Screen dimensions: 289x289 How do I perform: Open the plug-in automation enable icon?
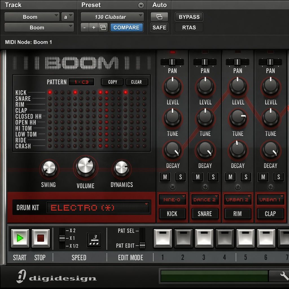point(159,17)
